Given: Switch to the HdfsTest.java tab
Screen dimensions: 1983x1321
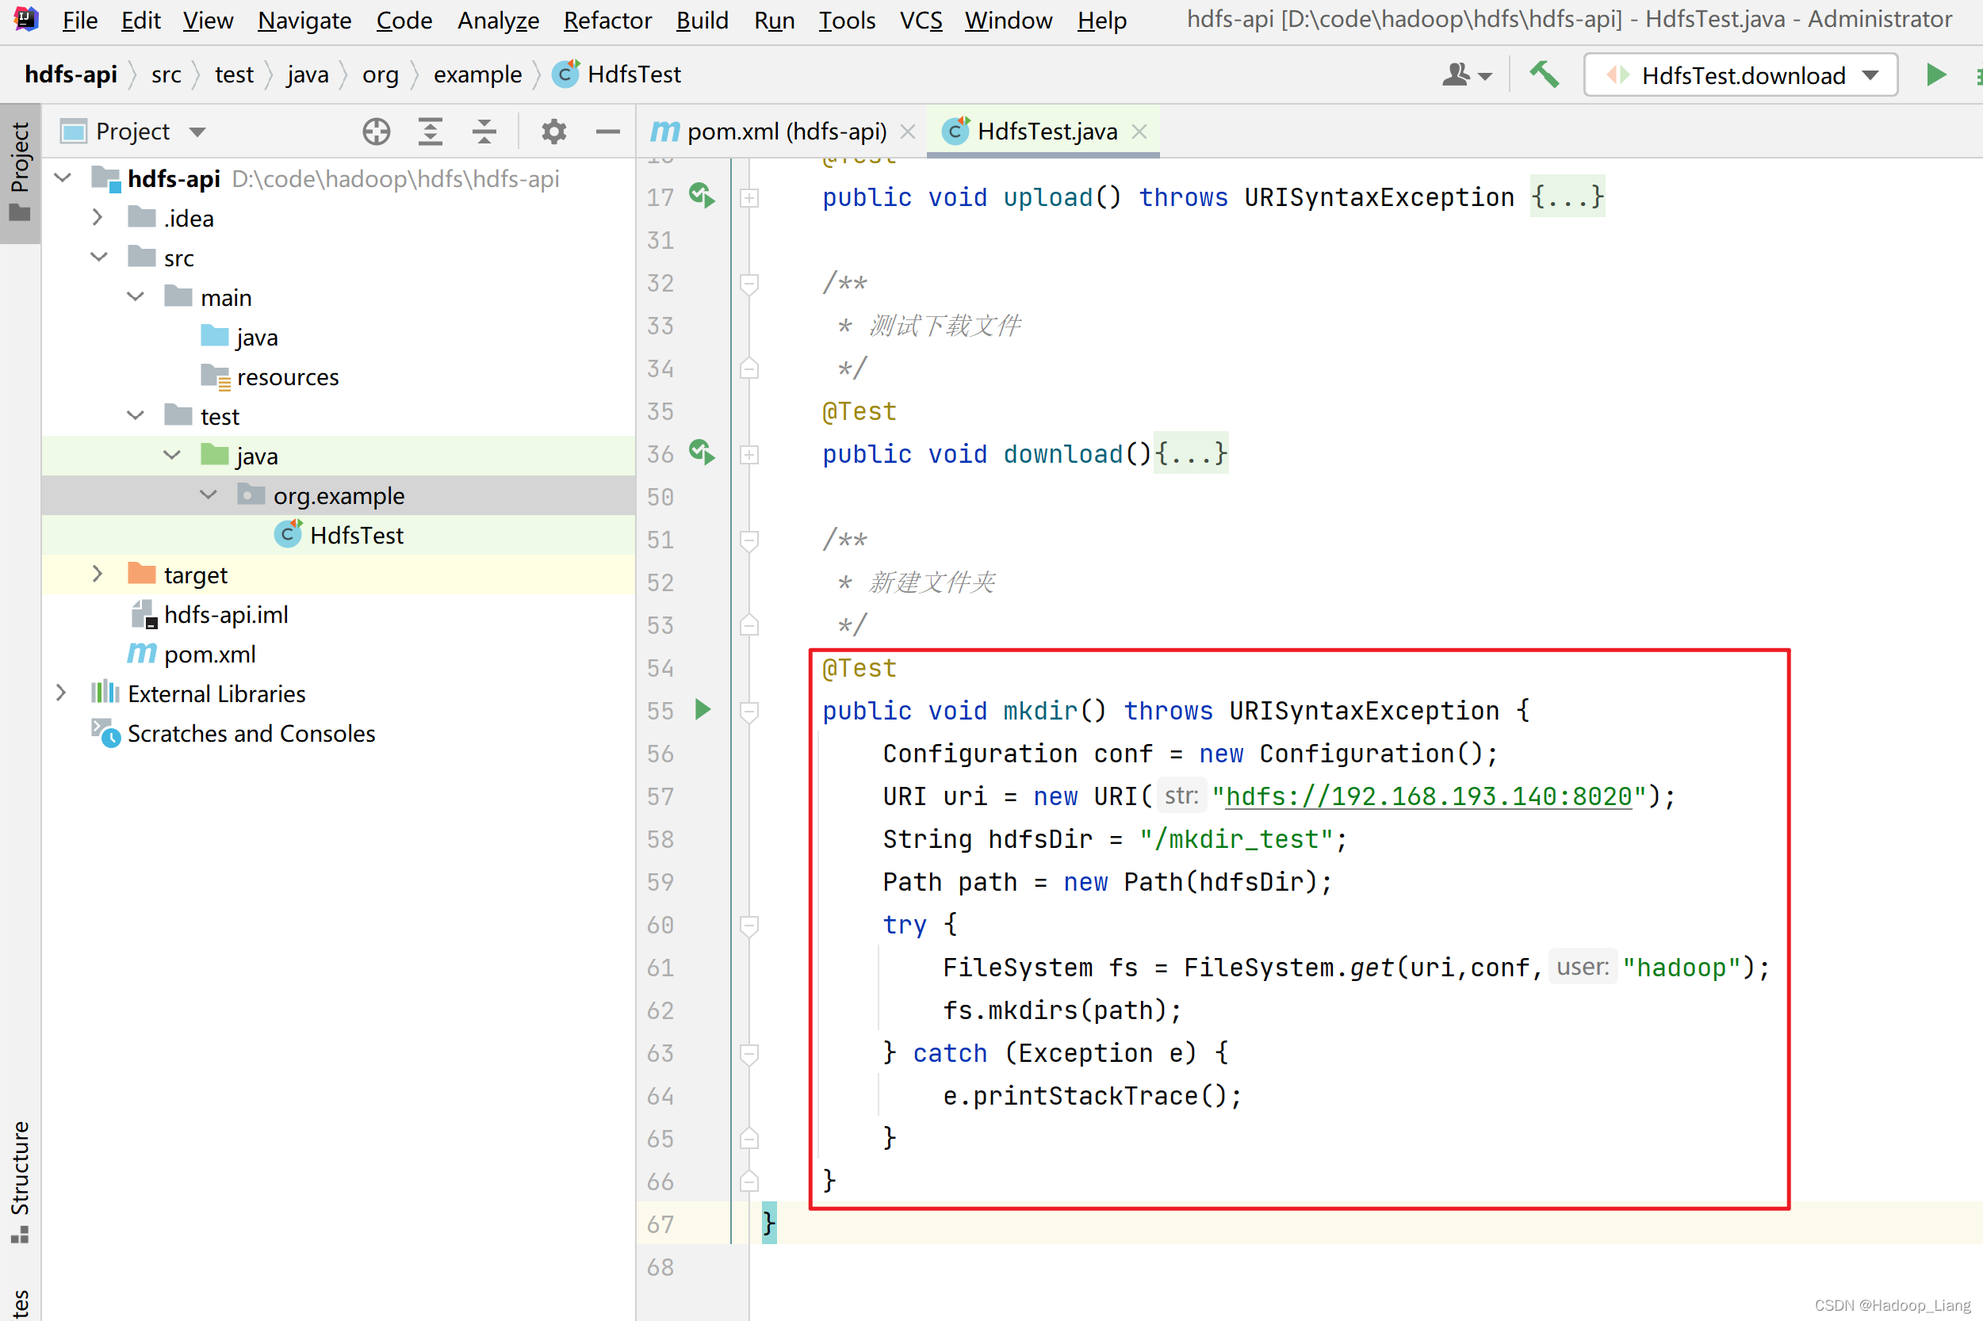Looking at the screenshot, I should [x=1043, y=132].
